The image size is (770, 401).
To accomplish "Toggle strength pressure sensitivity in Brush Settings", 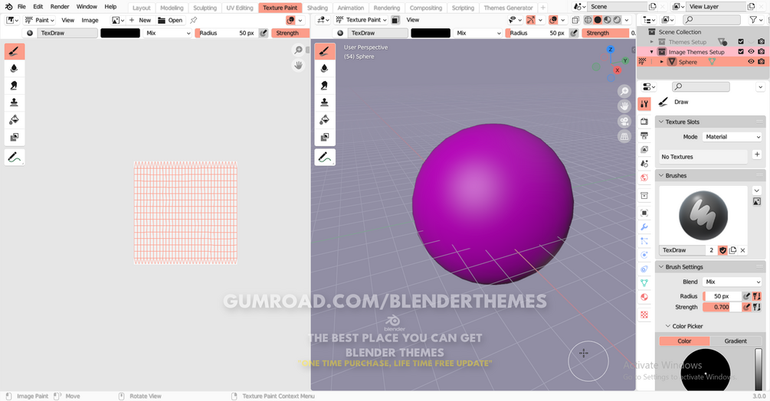I will 746,307.
